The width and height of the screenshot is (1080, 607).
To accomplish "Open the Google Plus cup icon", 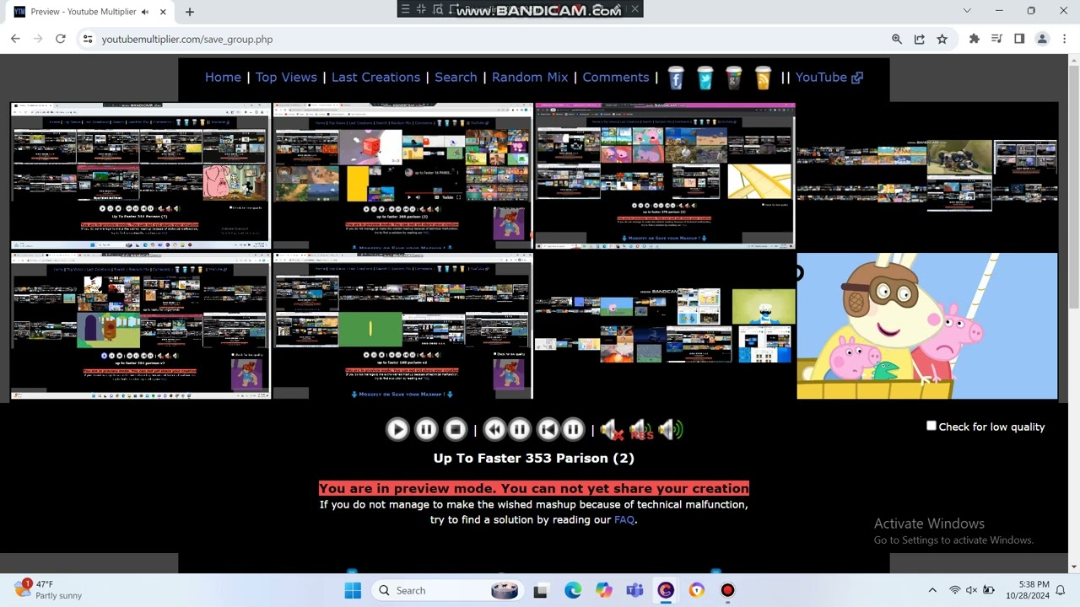I will 734,78.
